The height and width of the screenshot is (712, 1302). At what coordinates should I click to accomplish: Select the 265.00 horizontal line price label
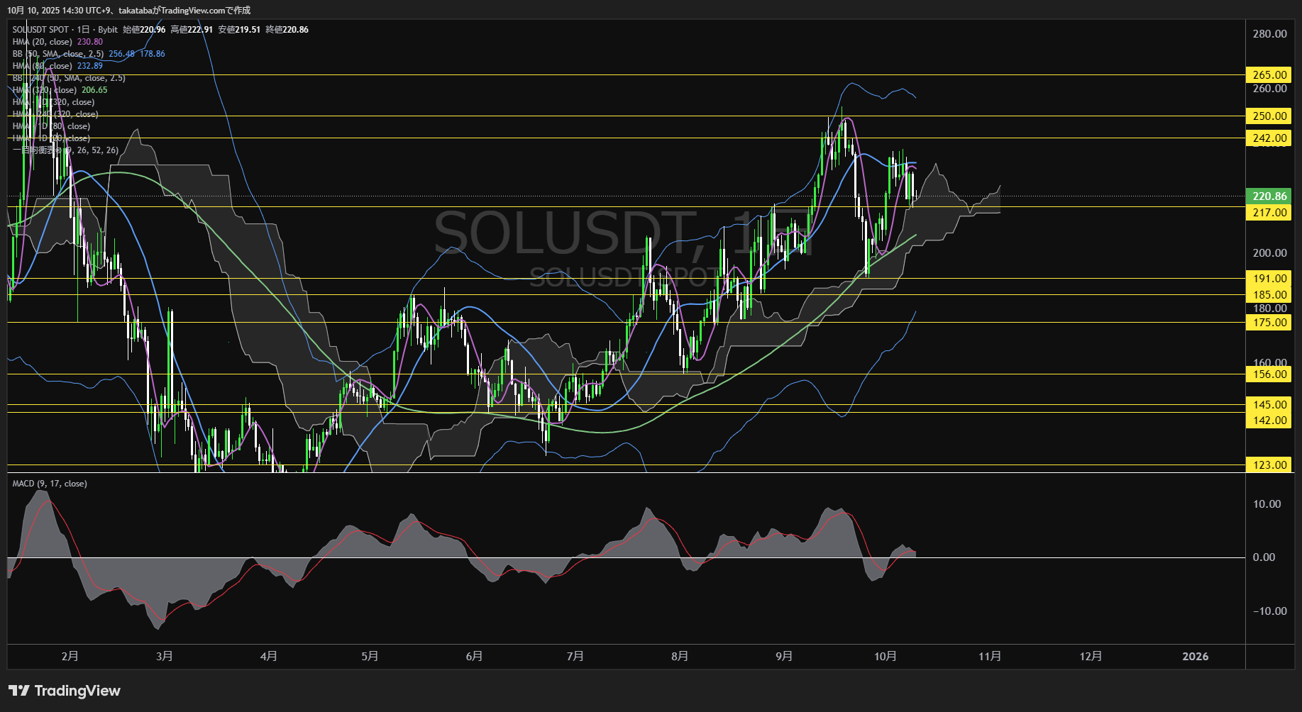[1269, 75]
